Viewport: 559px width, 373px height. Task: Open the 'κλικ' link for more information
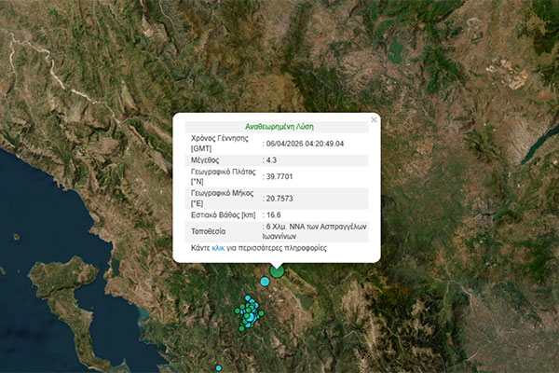pos(219,249)
